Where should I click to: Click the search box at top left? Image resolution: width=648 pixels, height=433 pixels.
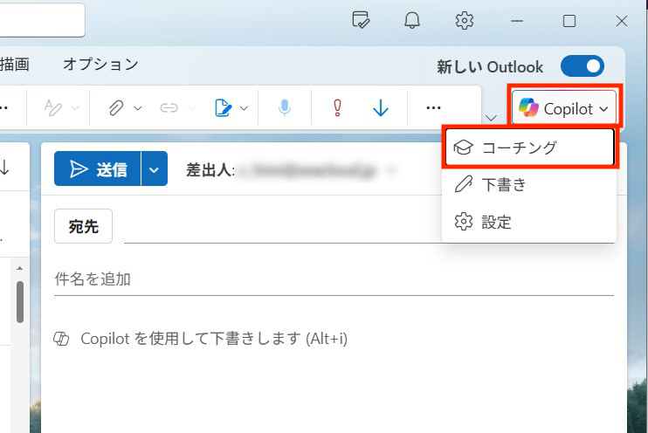coord(41,19)
